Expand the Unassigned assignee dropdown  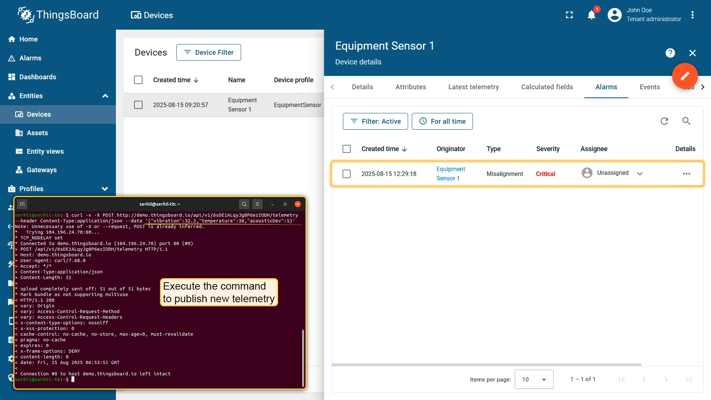pos(640,174)
